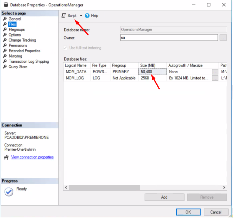Click the Add button
The height and width of the screenshot is (218, 234).
tap(164, 197)
